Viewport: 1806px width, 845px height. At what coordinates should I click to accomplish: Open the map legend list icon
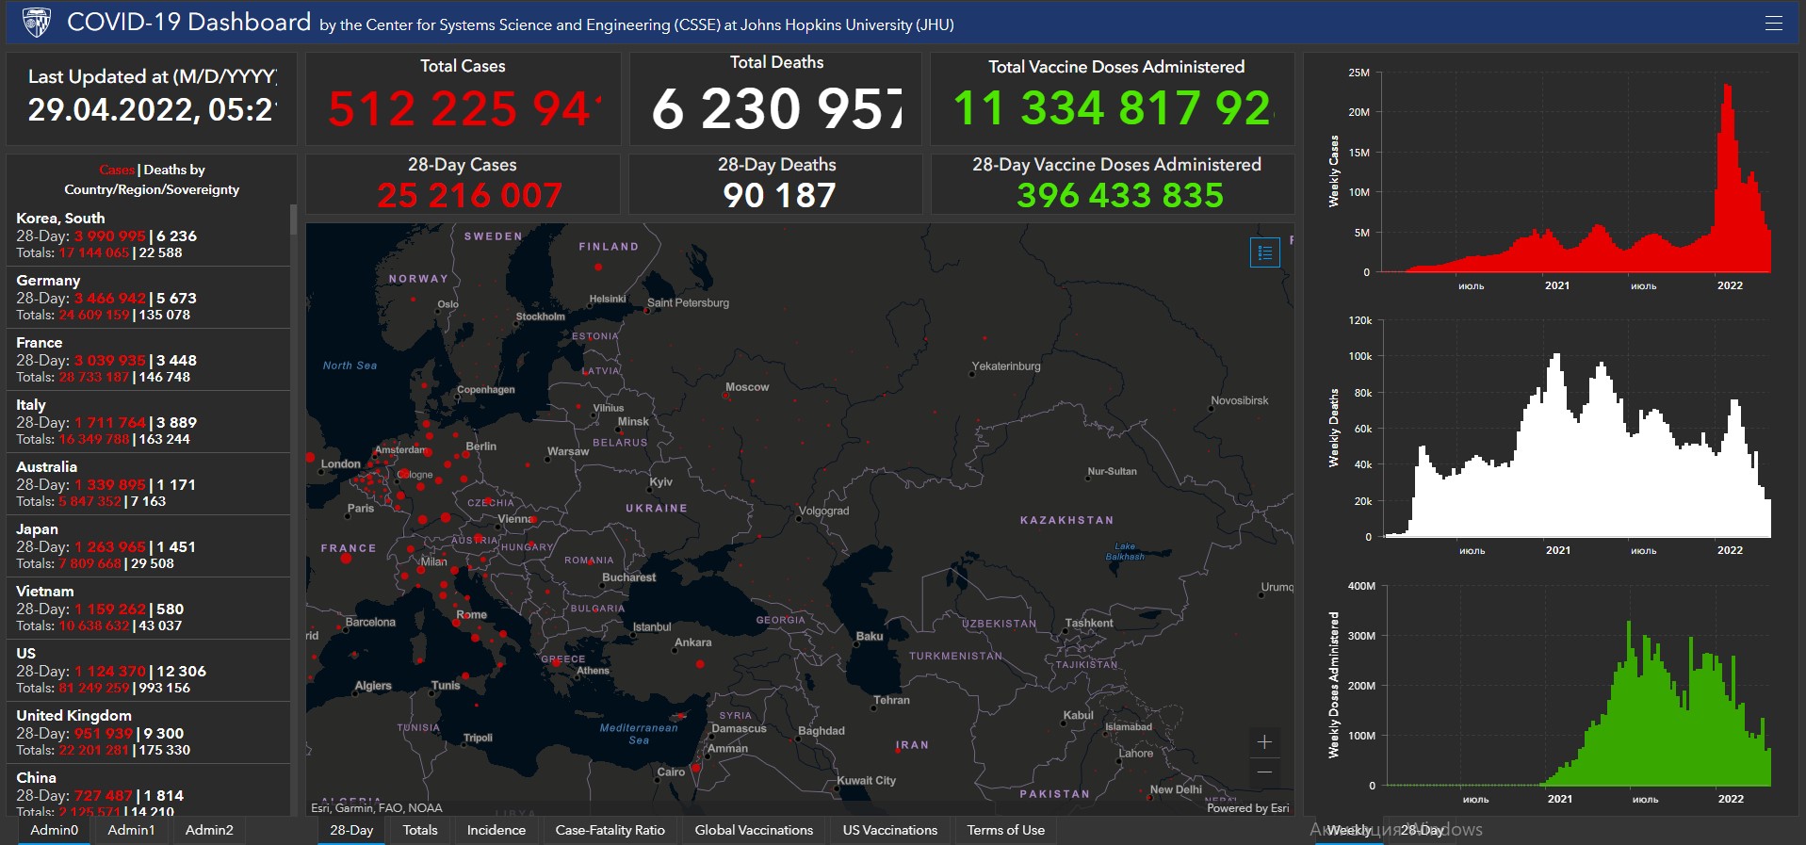tap(1264, 252)
